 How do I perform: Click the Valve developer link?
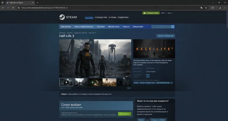[148, 75]
